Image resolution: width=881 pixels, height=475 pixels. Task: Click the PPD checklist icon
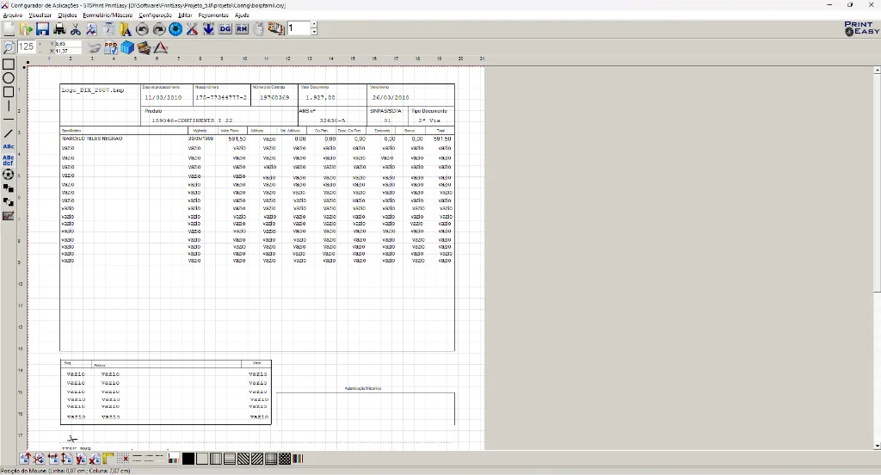(x=111, y=48)
